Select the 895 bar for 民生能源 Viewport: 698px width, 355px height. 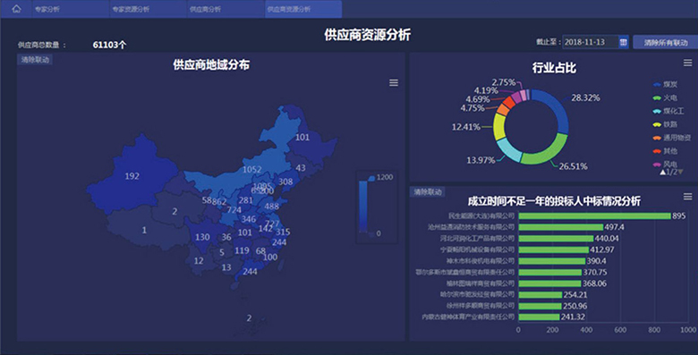coord(595,216)
